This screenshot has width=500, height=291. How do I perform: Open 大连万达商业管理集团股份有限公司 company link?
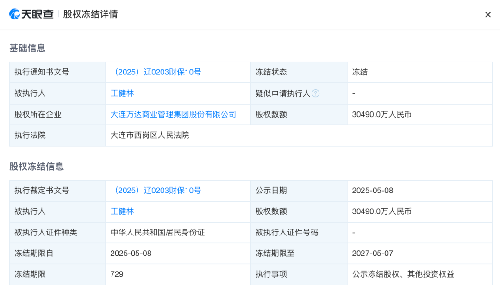173,114
